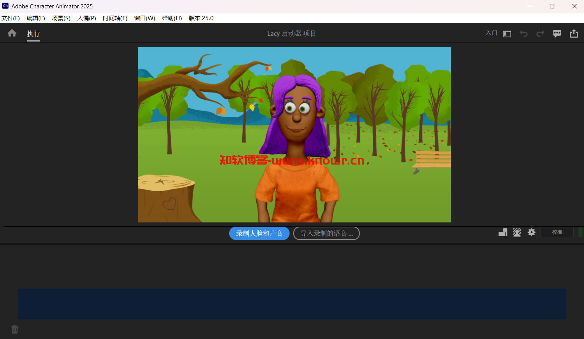Open the 帮助(H) menu
Viewport: 584px width, 339px height.
172,18
